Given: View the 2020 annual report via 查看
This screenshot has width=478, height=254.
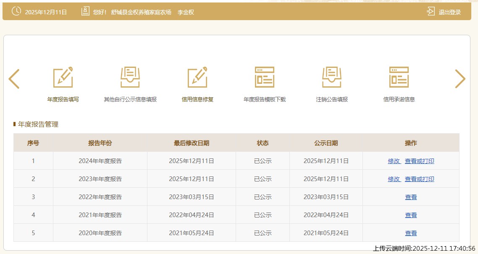Looking at the screenshot, I should (411, 233).
